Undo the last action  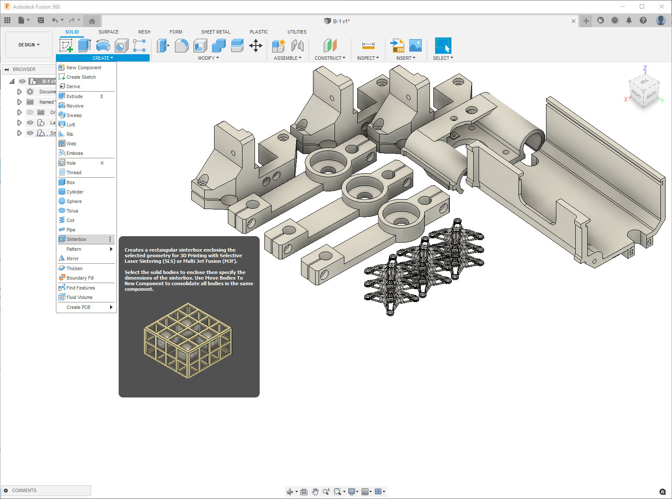55,20
